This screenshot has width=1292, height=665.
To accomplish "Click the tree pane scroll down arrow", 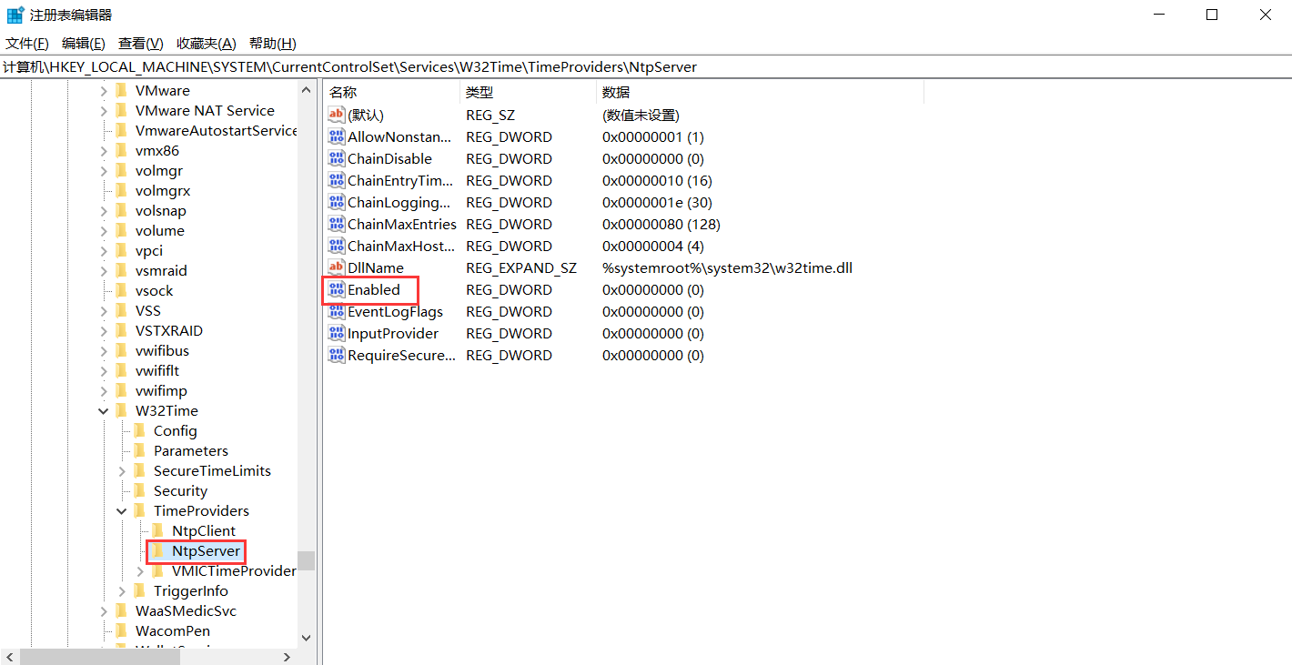I will pos(306,639).
